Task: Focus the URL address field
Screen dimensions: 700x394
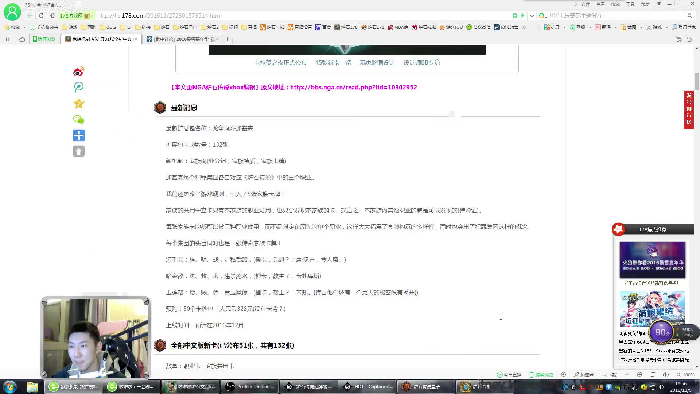Action: coord(303,15)
